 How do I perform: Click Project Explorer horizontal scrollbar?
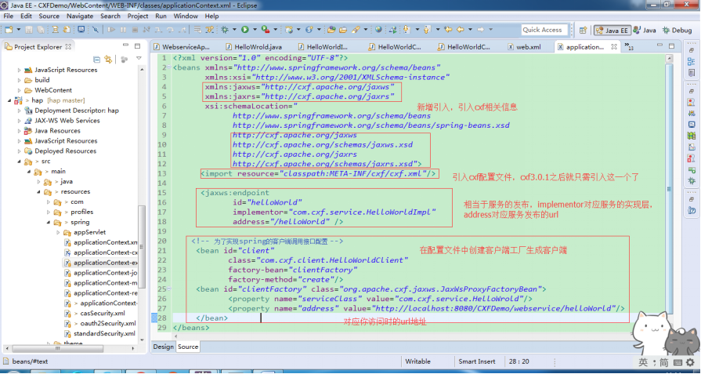click(58, 348)
